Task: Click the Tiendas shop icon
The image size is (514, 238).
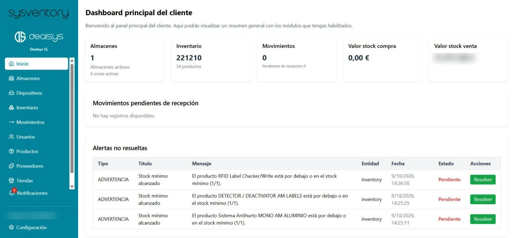Action: (x=11, y=181)
